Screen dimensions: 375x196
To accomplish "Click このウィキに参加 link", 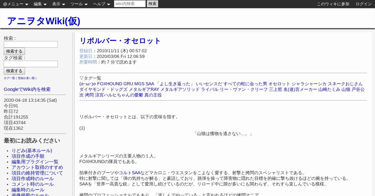I will 333,4.
